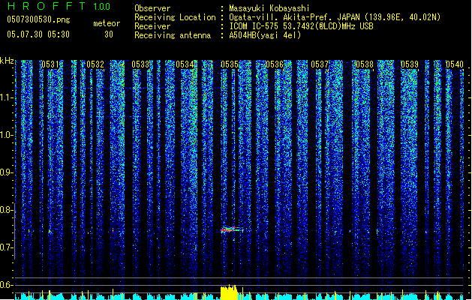
Task: Click the 0540 time marker
Action: pos(455,64)
